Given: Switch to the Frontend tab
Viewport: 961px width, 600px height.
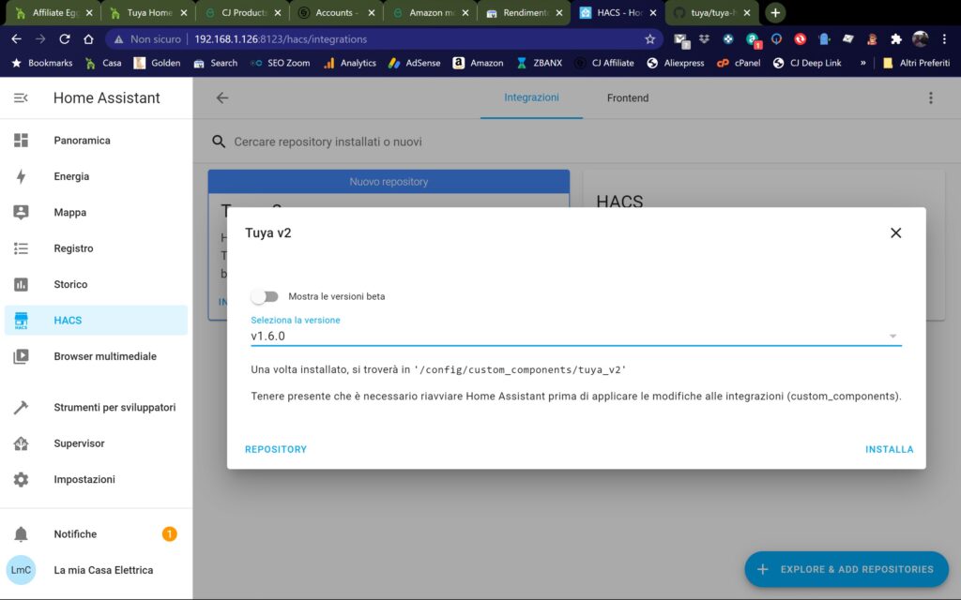Looking at the screenshot, I should point(627,97).
